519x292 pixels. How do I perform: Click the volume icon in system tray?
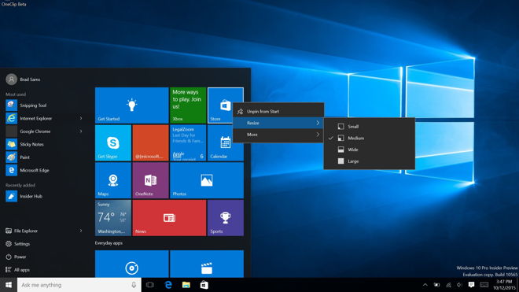[460, 285]
